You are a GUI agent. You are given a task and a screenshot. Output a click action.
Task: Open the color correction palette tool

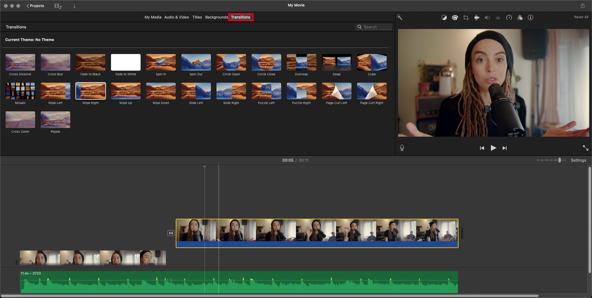pyautogui.click(x=455, y=18)
